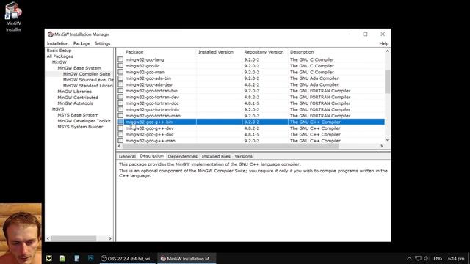The image size is (470, 264).
Task: Mark mingw32-gcc-fortran-dev package checkbox
Action: [120, 97]
